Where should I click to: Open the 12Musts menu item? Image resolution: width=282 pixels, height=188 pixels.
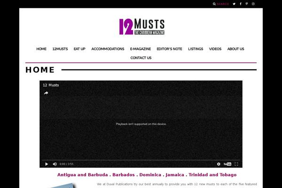click(x=60, y=49)
